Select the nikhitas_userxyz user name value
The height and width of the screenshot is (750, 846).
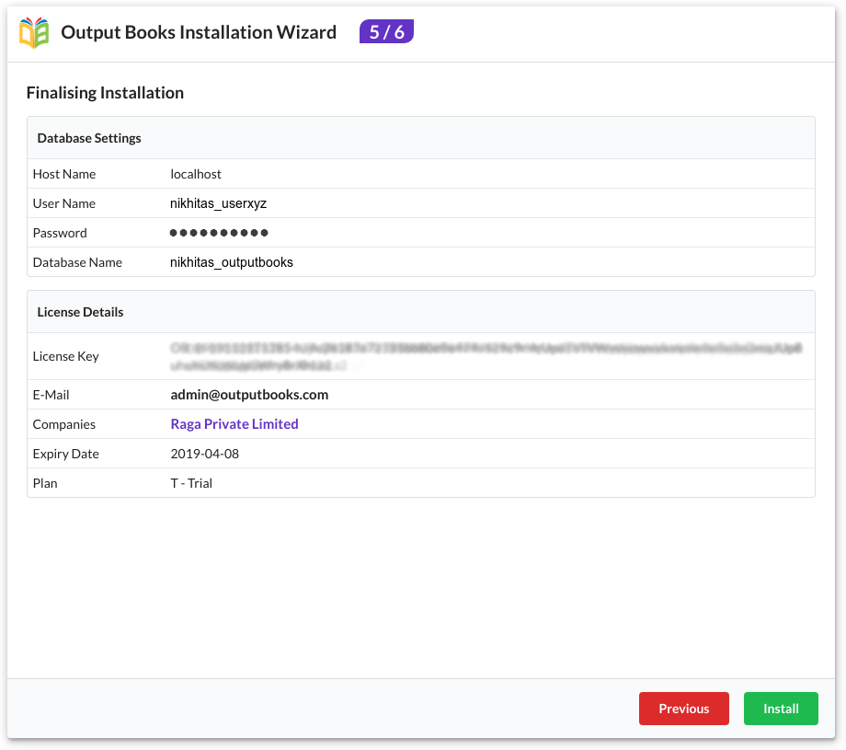click(x=218, y=203)
